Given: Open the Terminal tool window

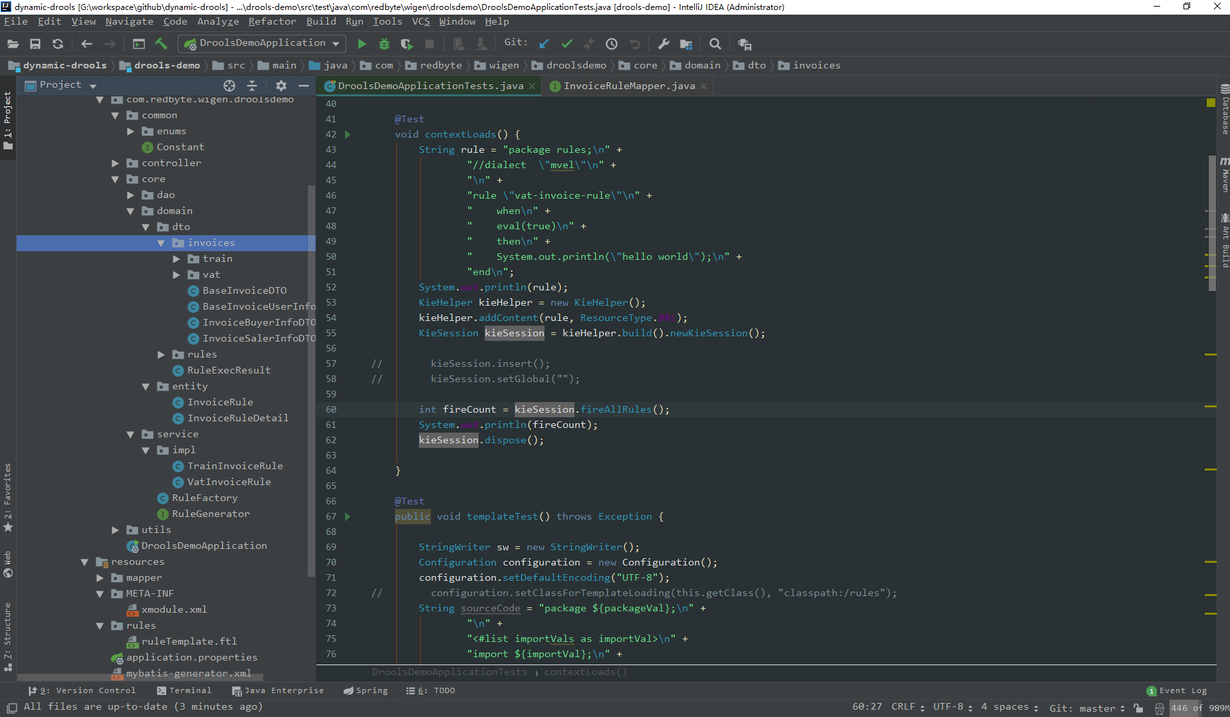Looking at the screenshot, I should [184, 690].
